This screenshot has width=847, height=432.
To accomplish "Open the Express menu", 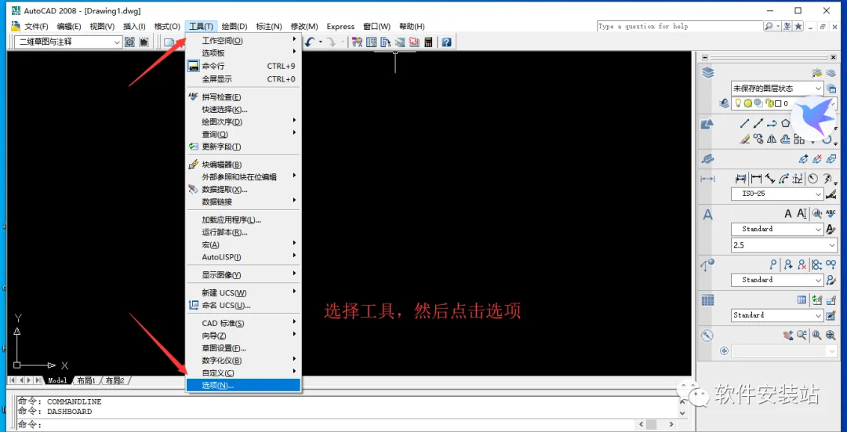I will click(x=340, y=27).
